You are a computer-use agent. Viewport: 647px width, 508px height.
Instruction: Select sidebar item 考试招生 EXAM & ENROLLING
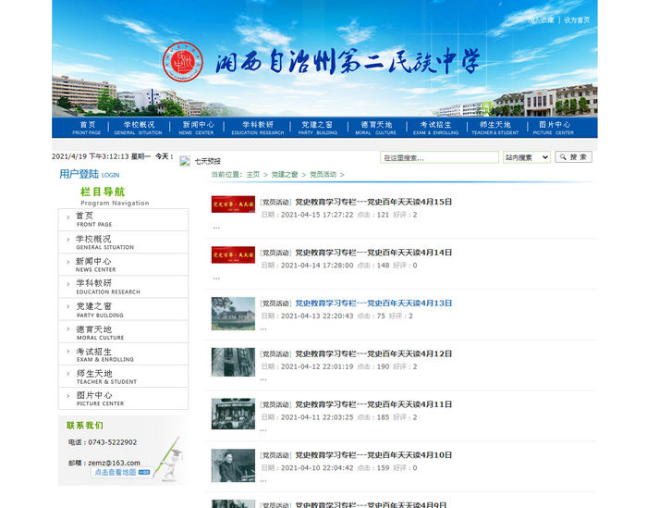[123, 353]
